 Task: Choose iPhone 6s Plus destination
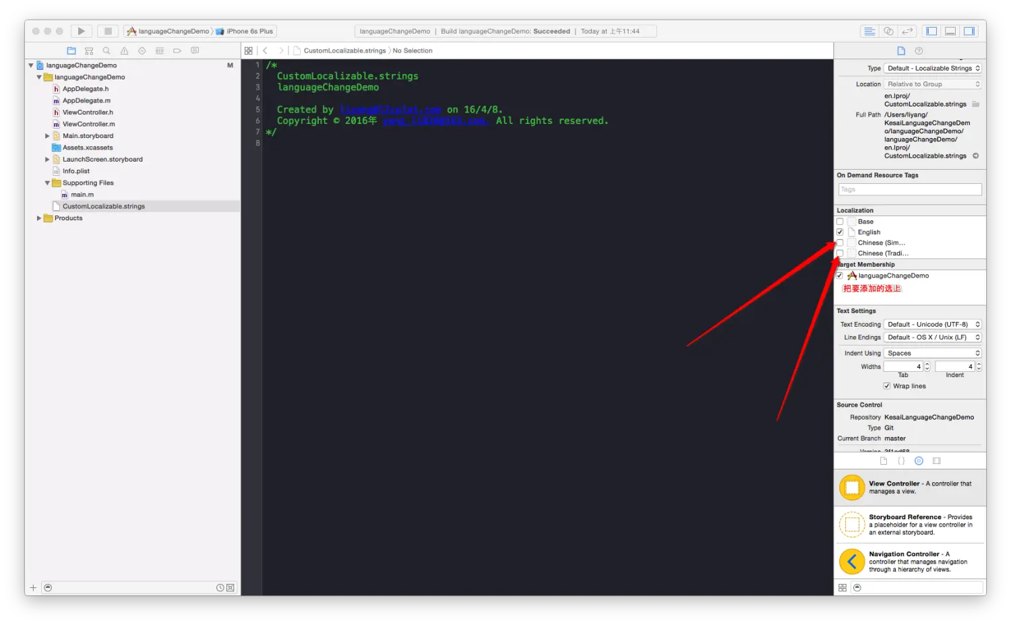click(x=245, y=31)
